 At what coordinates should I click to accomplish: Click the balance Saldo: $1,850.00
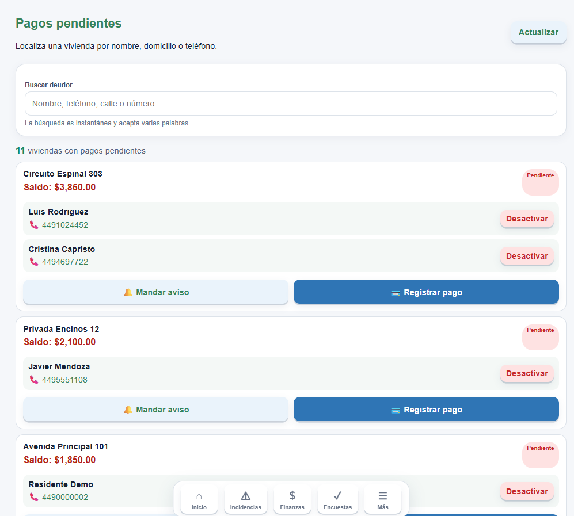60,460
